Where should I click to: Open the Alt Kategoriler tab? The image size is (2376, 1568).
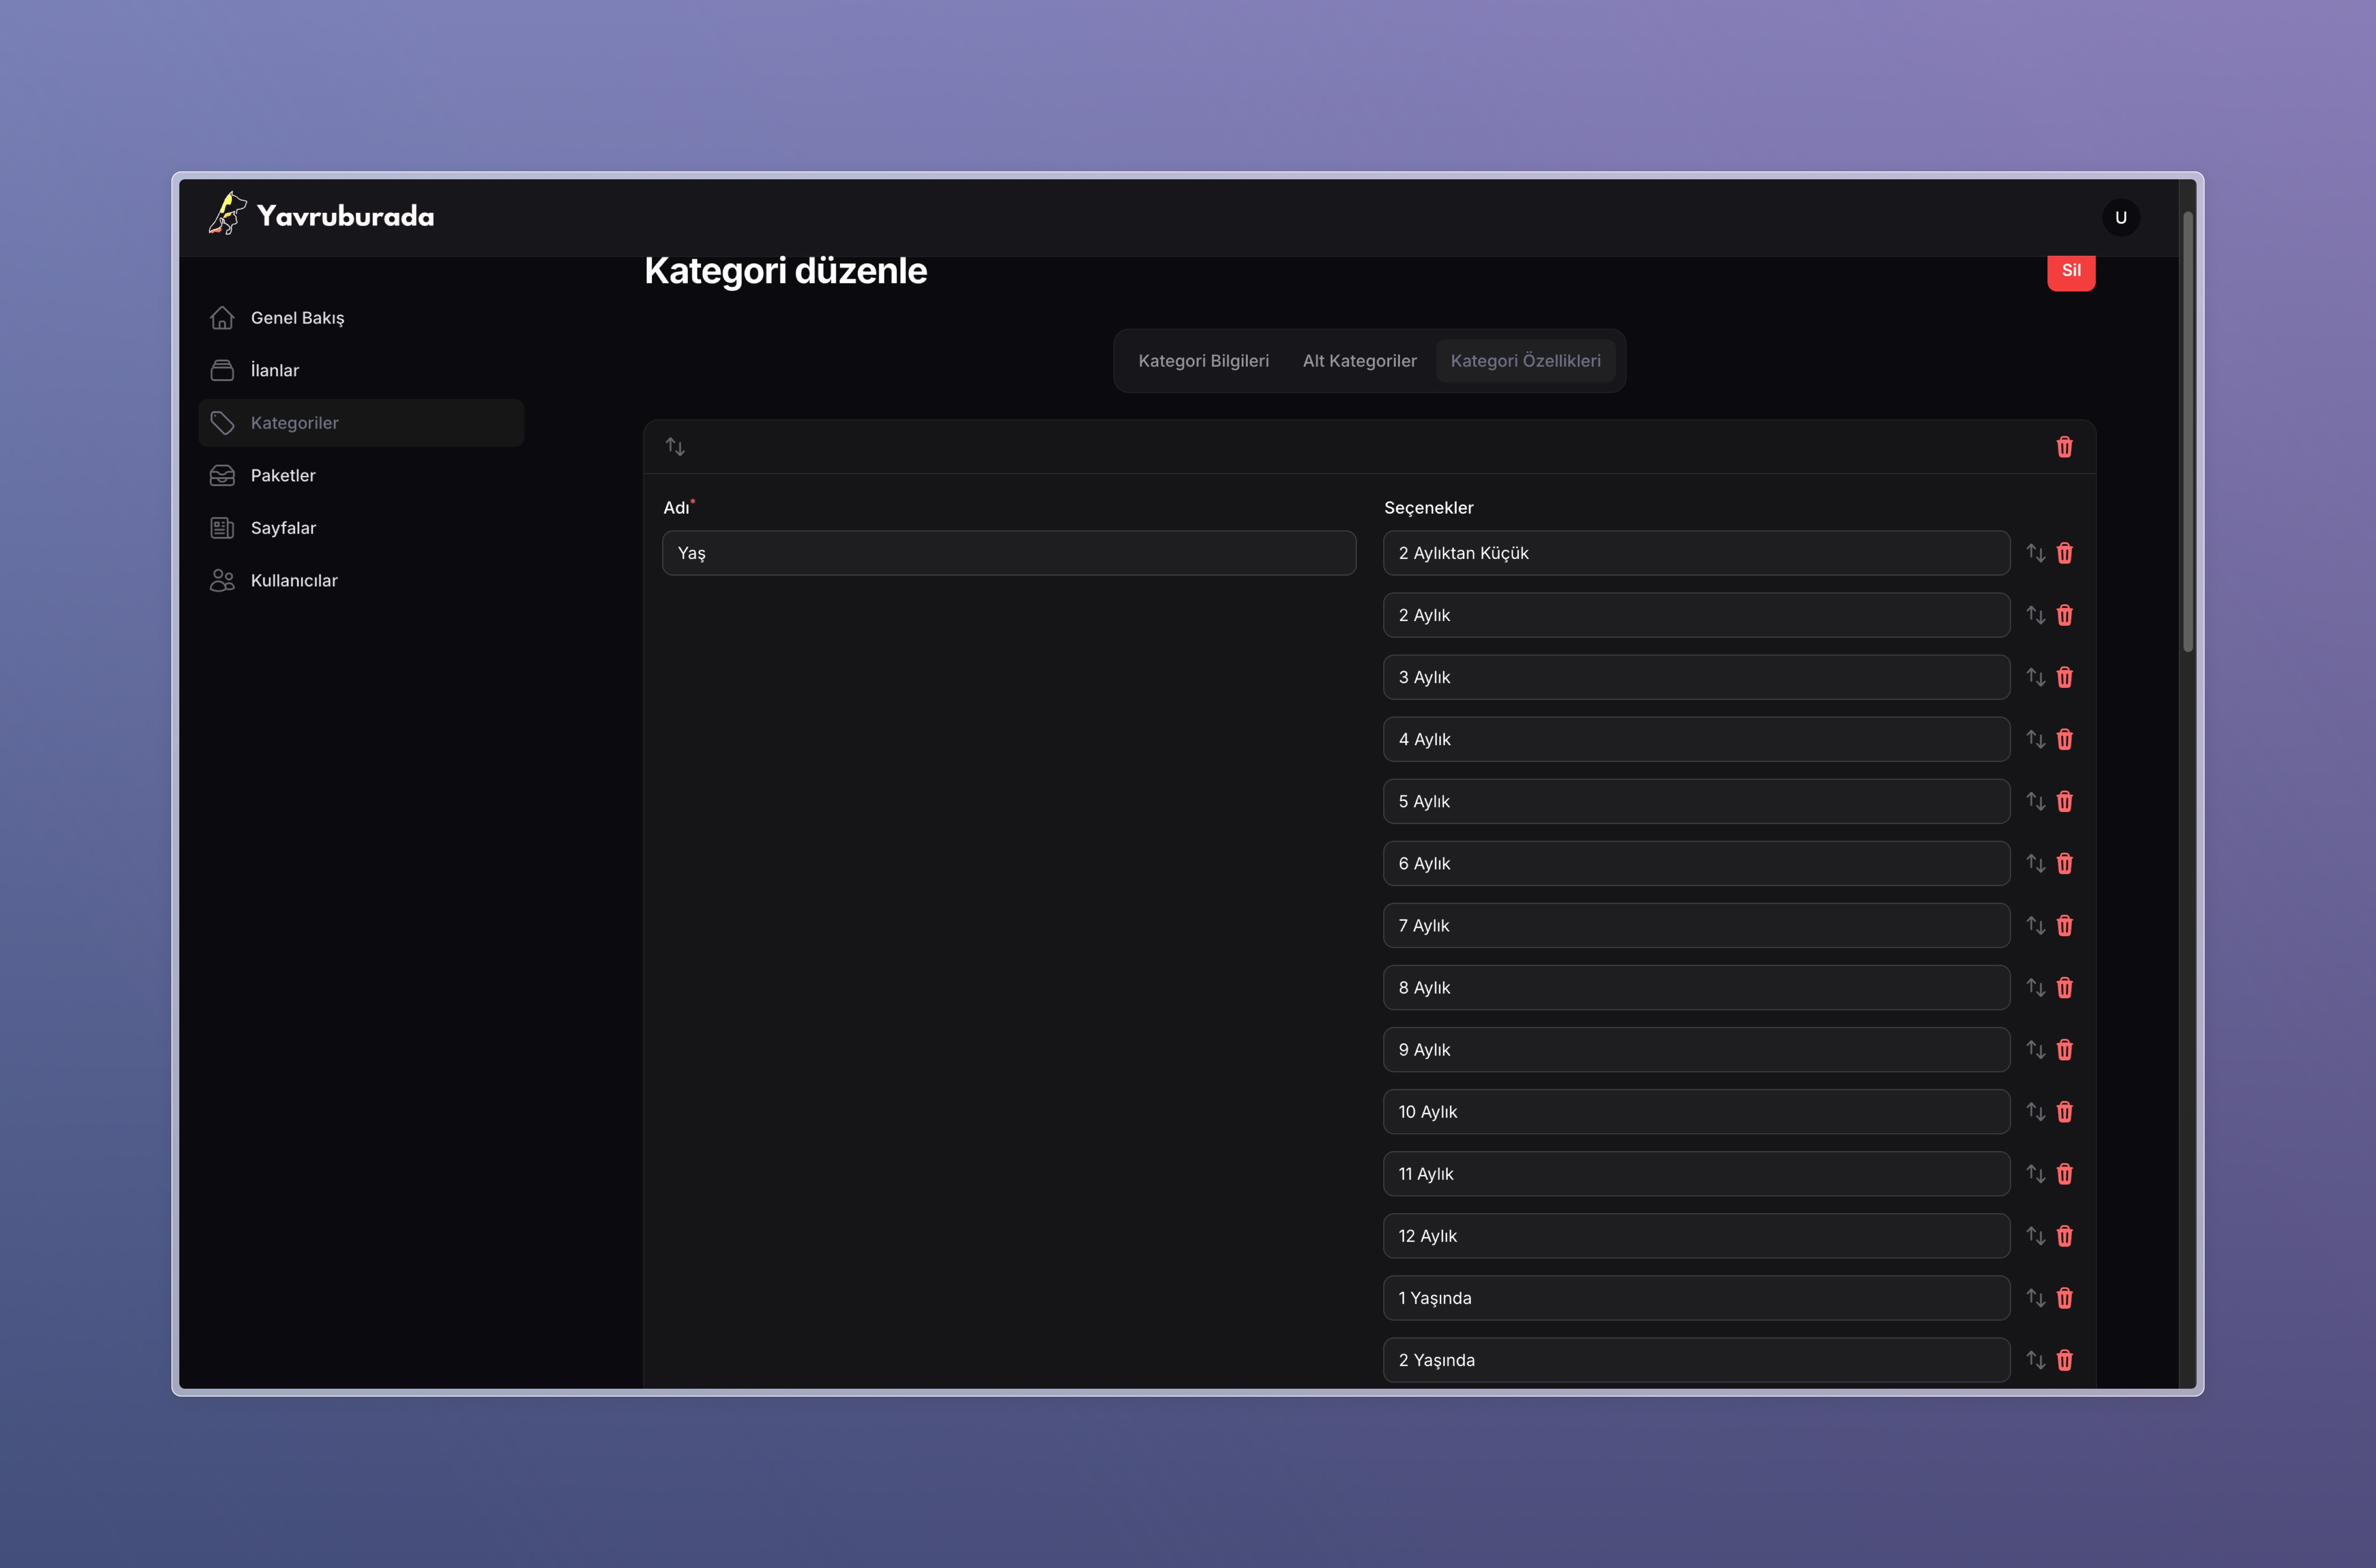coord(1359,361)
